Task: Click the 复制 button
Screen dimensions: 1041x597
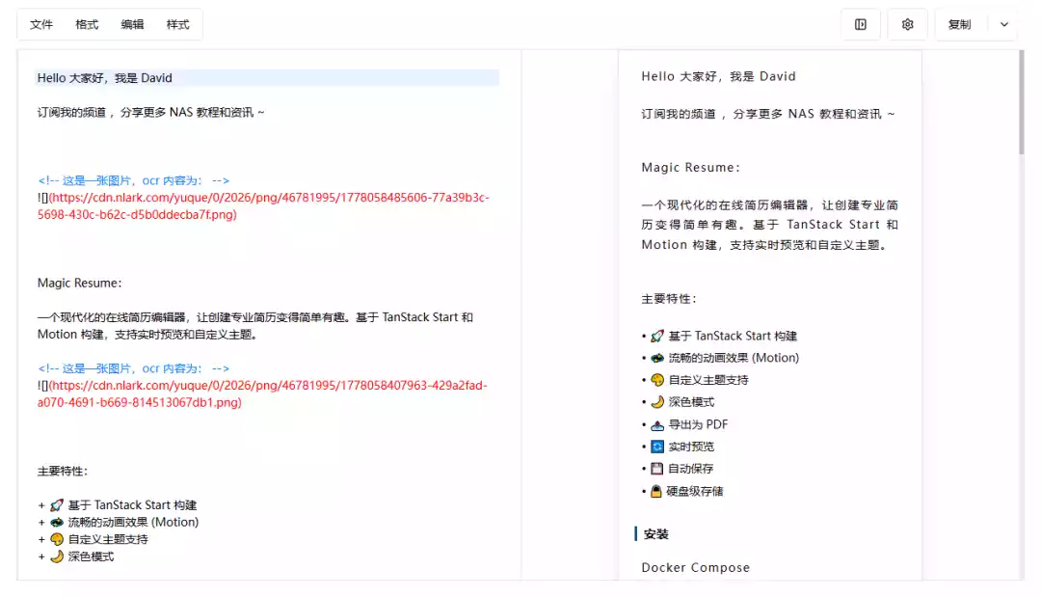Action: (959, 24)
